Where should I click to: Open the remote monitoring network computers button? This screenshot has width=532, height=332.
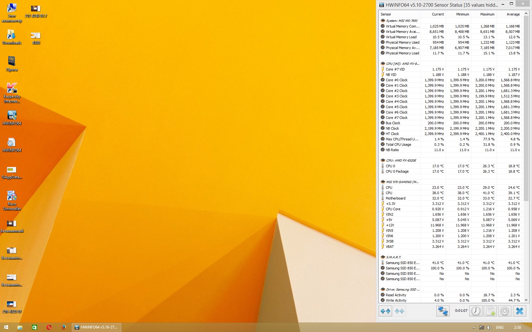coord(443,311)
